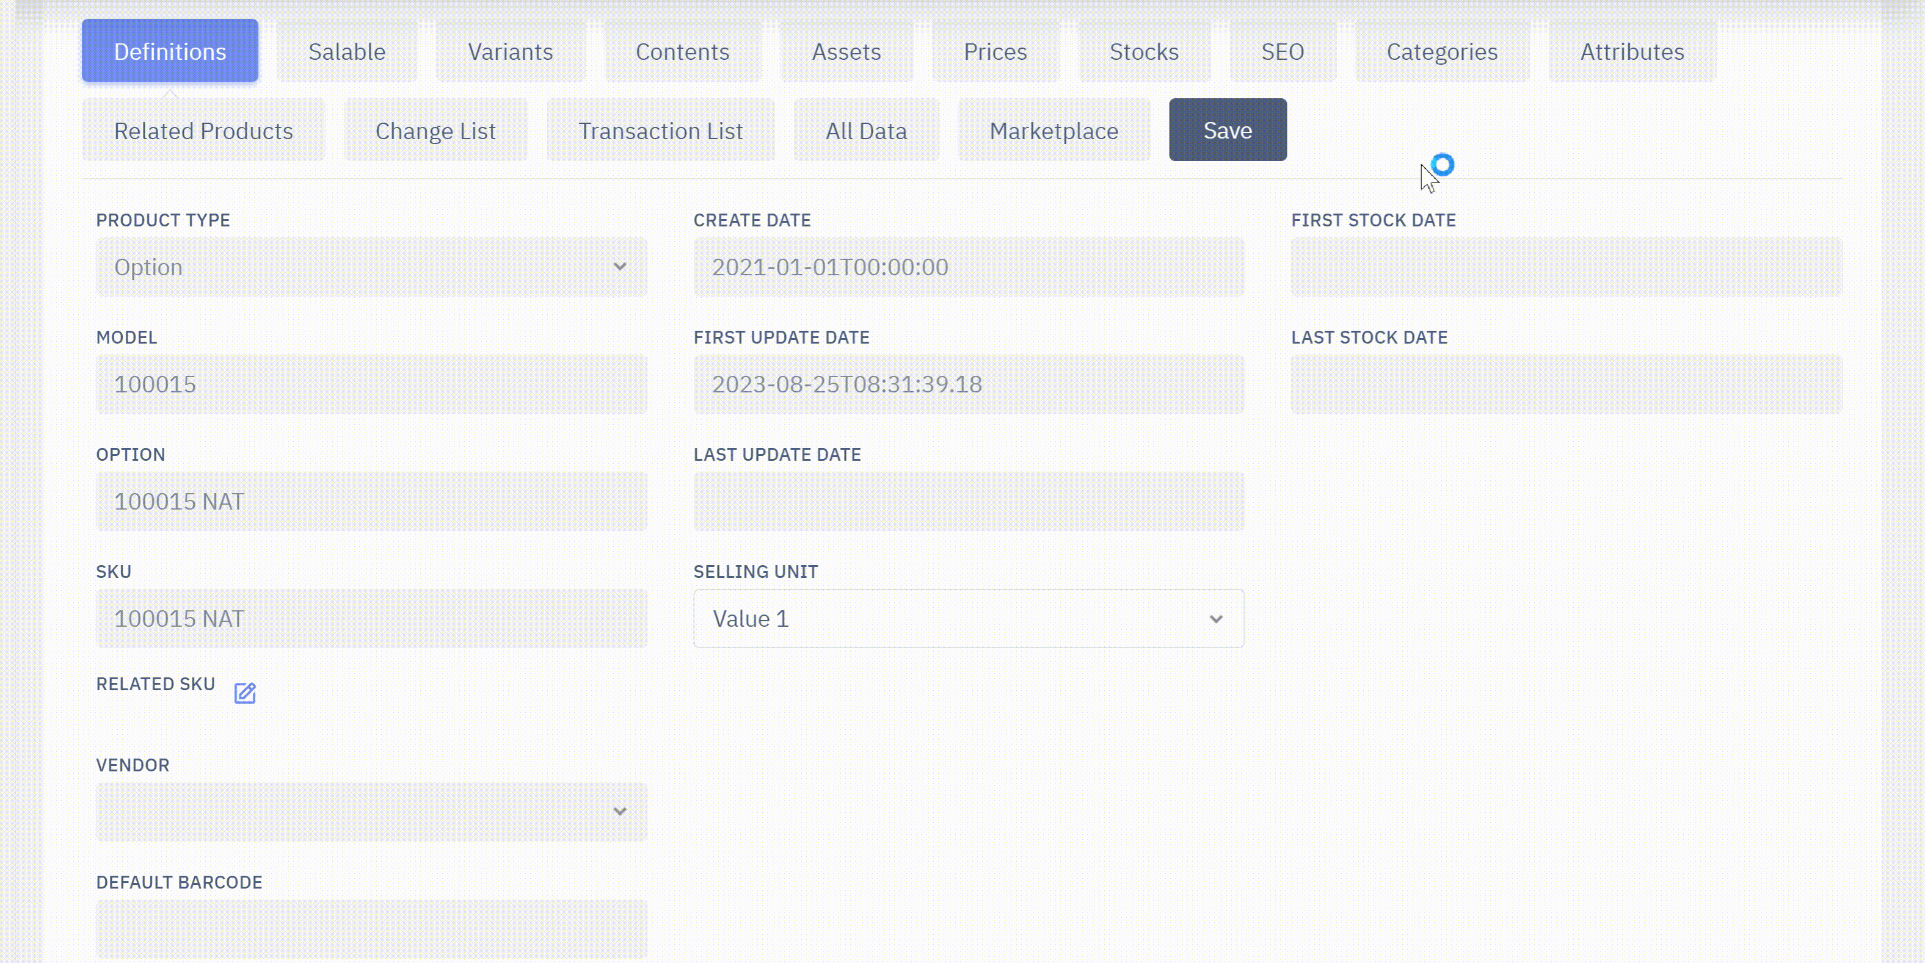This screenshot has height=963, width=1925.
Task: Click the SELLING UNIT label
Action: 755,572
